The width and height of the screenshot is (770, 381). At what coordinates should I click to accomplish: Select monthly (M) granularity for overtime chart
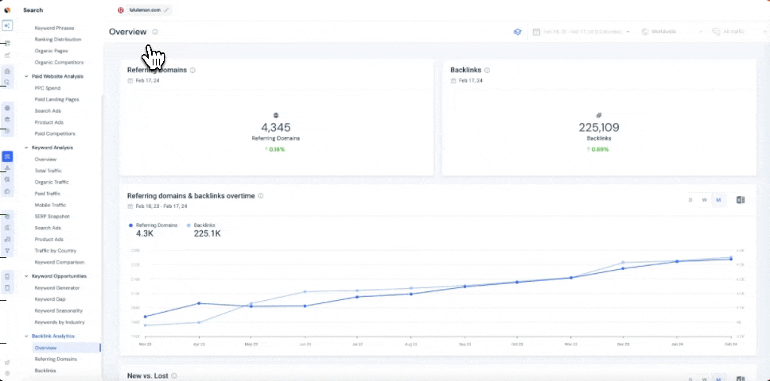click(718, 199)
